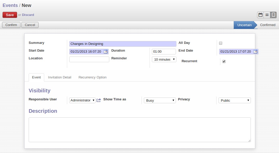
Task: Uncheck the Recurrent checkbox
Action: point(224,61)
